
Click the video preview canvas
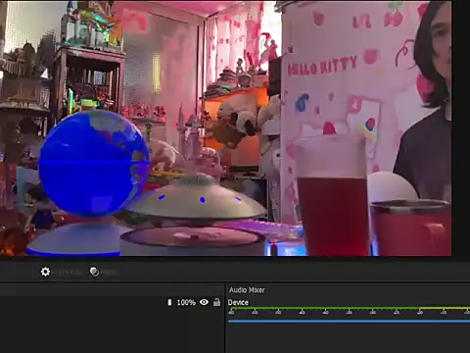(x=226, y=128)
